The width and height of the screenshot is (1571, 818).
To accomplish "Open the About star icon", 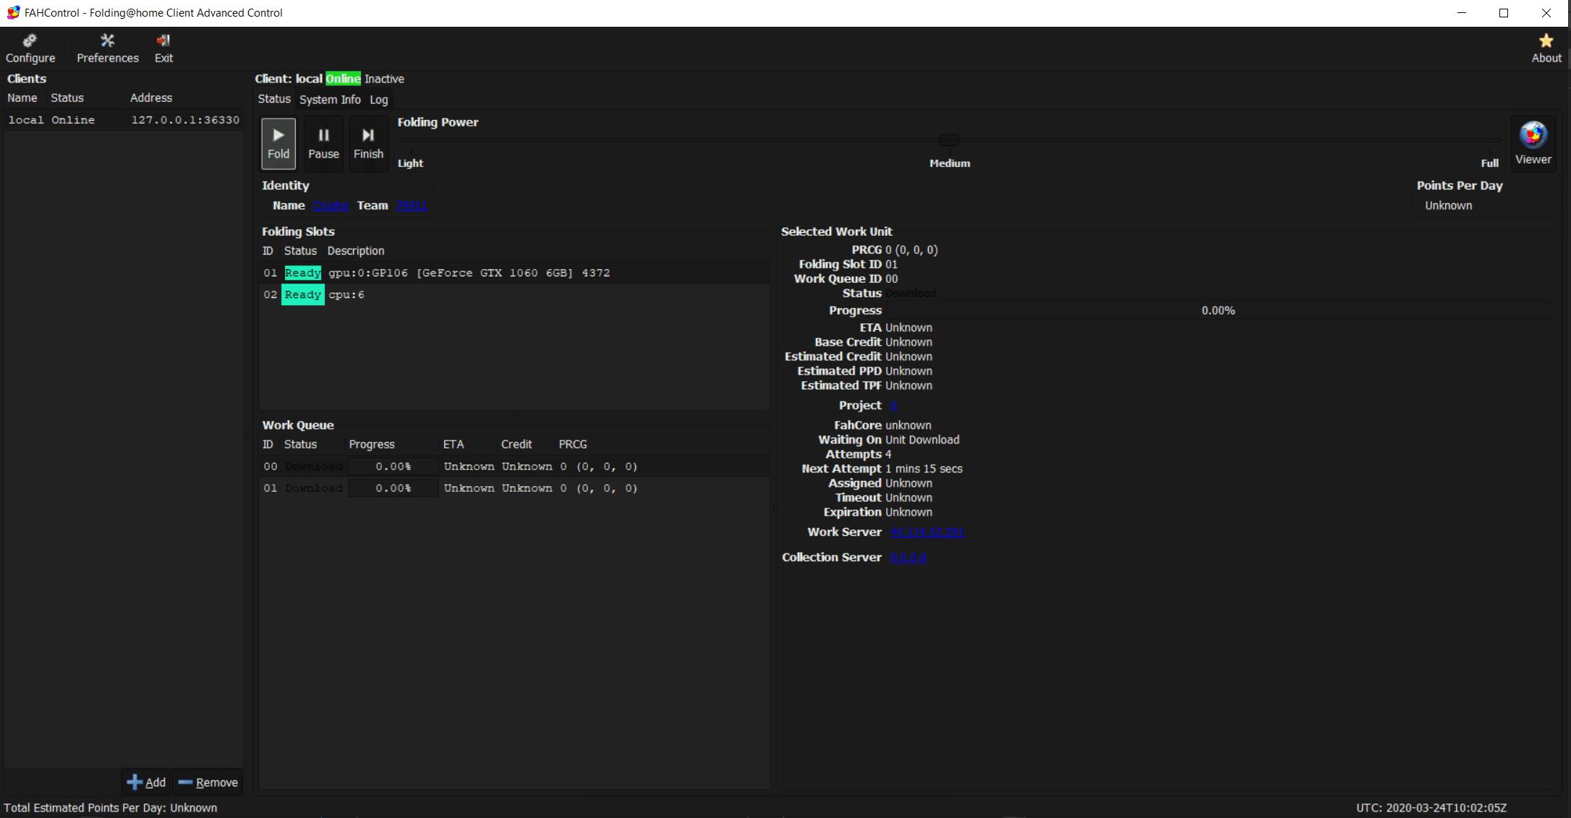I will (x=1546, y=48).
